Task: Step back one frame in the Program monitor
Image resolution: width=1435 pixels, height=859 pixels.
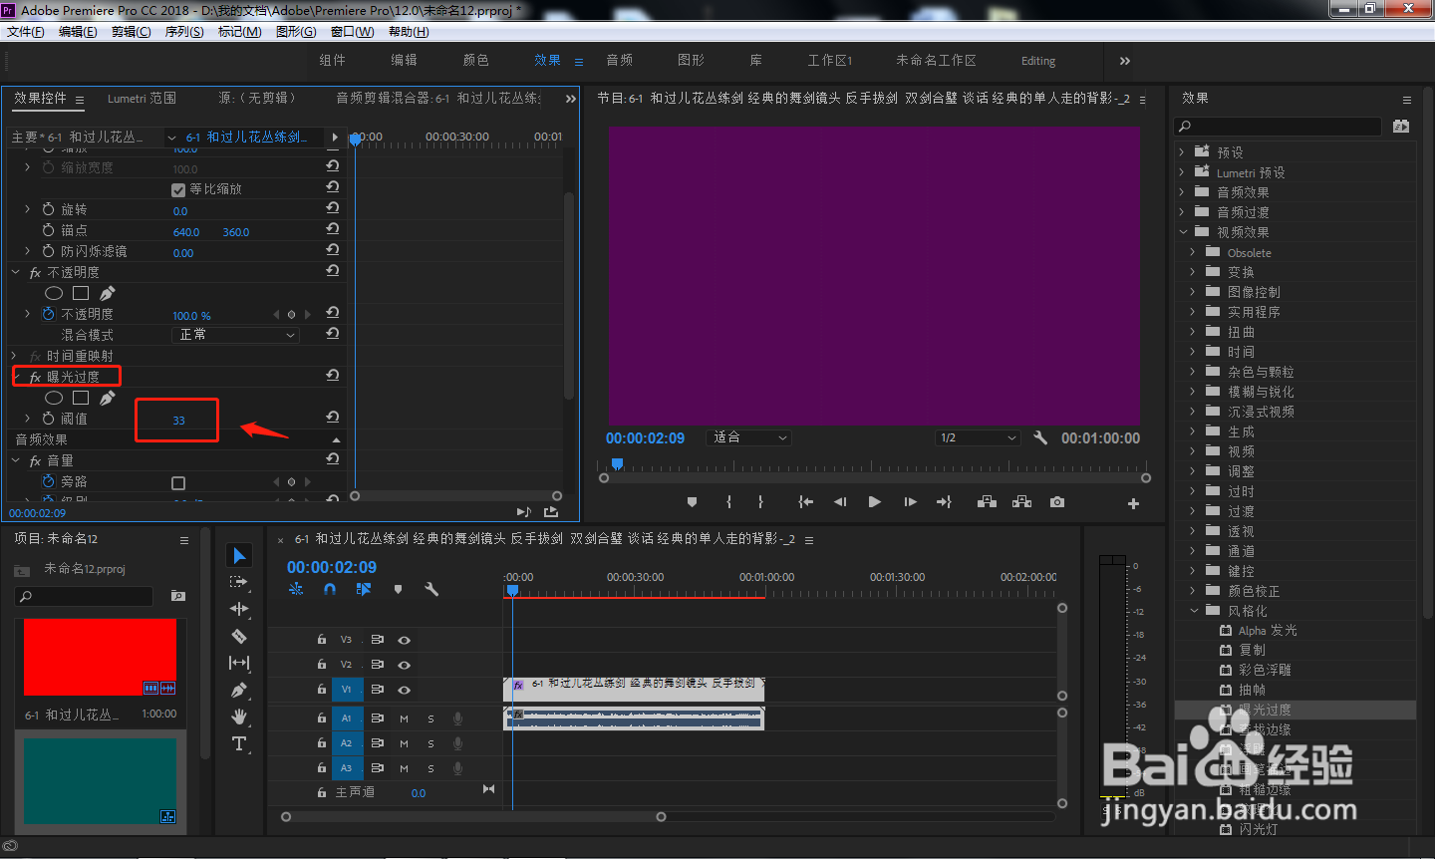Action: click(x=840, y=502)
